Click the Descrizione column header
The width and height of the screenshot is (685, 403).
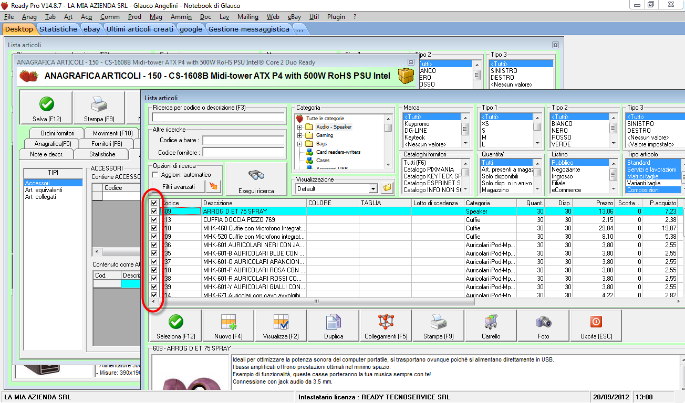point(254,203)
